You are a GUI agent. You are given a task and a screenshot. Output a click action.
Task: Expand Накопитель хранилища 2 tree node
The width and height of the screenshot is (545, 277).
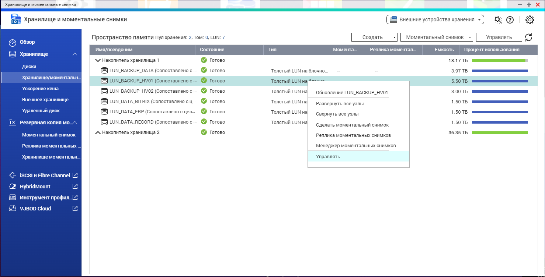tap(98, 132)
